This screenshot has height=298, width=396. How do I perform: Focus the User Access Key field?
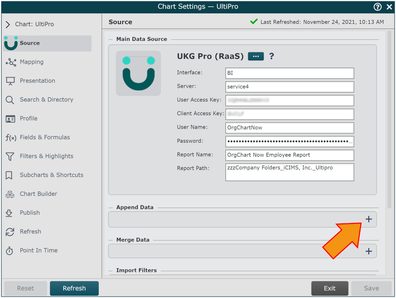tap(290, 100)
